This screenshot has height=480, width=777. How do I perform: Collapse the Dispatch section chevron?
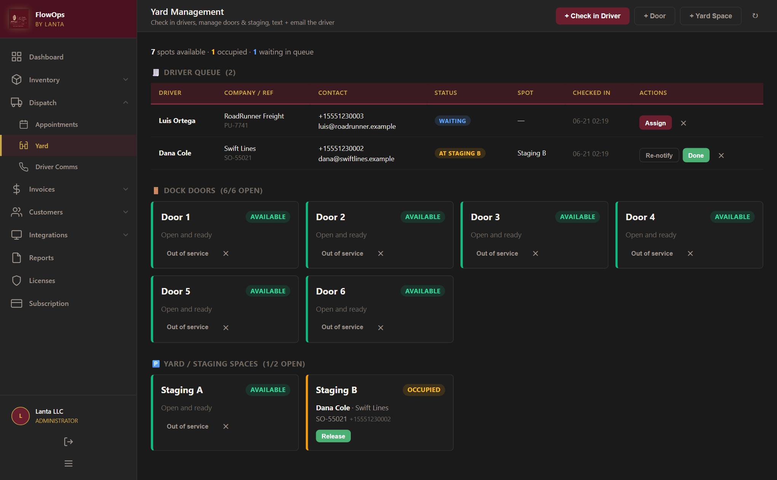click(126, 102)
